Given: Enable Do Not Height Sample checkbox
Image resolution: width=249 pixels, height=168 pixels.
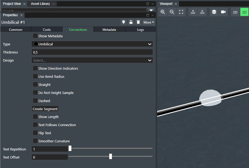Looking at the screenshot, I should 35,92.
